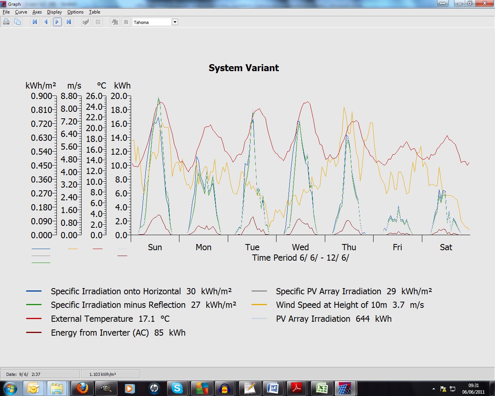
Task: Open Adobe Reader from the taskbar
Action: [297, 388]
